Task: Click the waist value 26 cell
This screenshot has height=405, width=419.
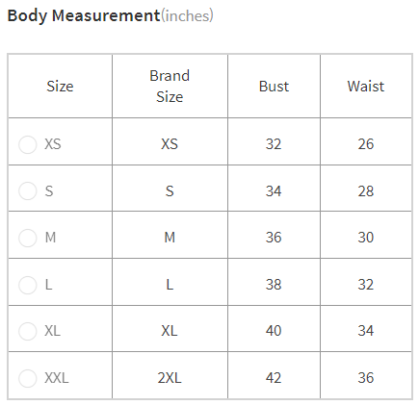Action: (x=366, y=141)
